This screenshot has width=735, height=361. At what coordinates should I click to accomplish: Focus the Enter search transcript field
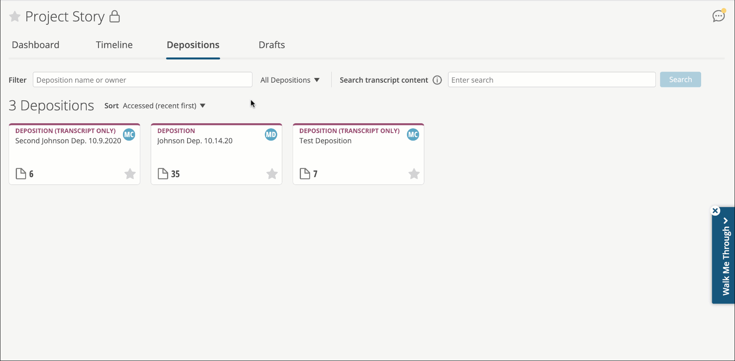[551, 80]
